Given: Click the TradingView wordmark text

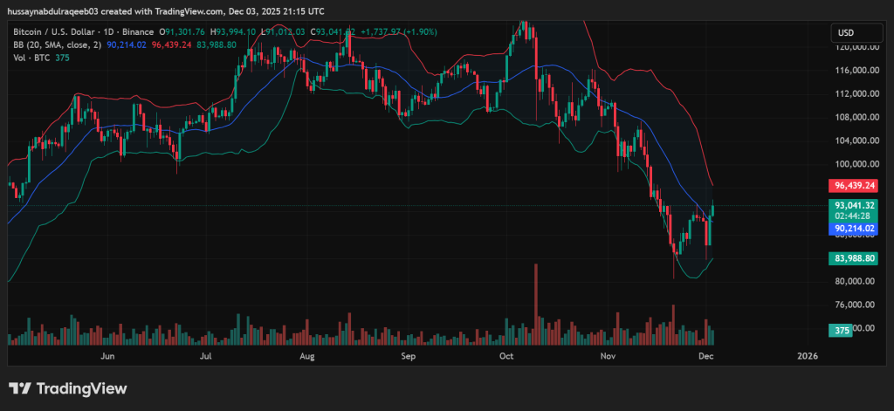Looking at the screenshot, I should point(81,388).
